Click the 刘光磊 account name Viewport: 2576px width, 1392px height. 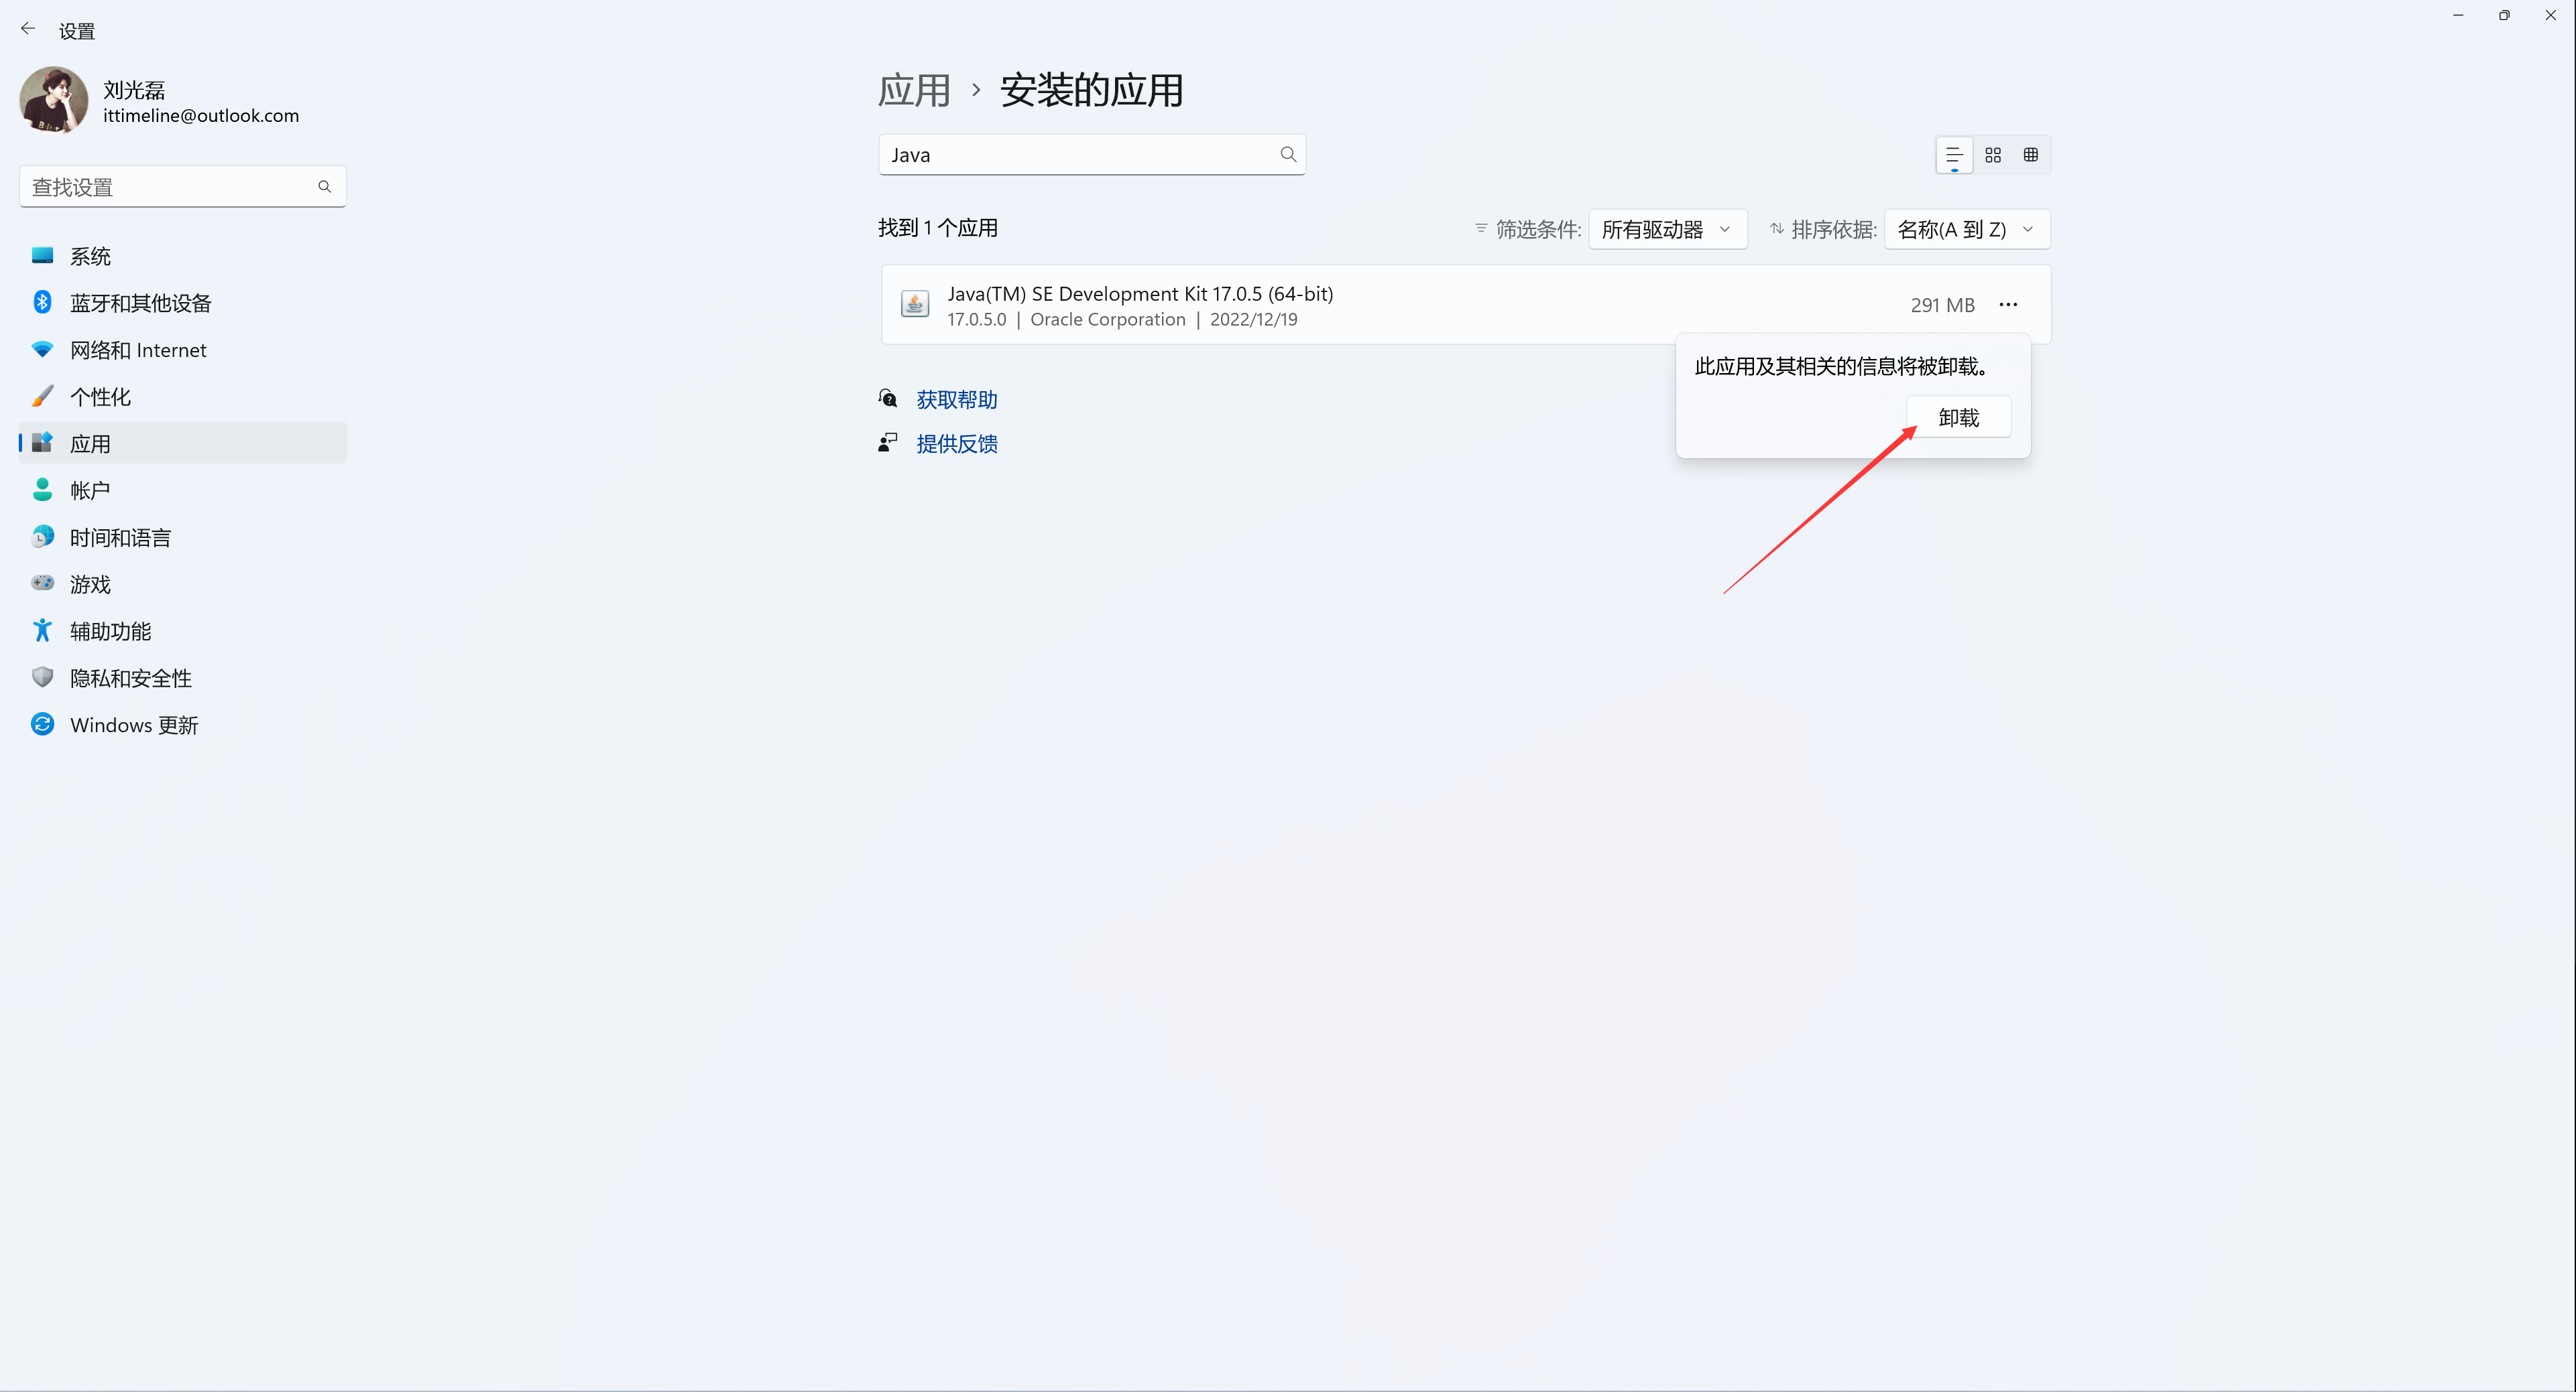click(x=134, y=90)
